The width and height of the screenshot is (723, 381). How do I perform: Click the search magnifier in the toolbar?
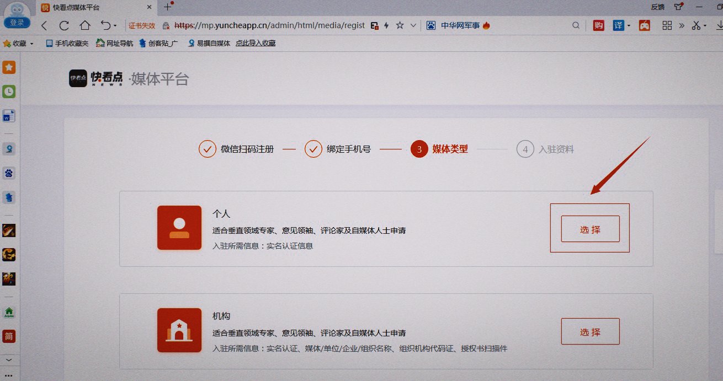pyautogui.click(x=576, y=25)
